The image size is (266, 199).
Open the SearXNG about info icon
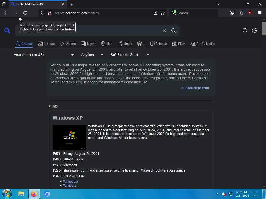coord(245,30)
